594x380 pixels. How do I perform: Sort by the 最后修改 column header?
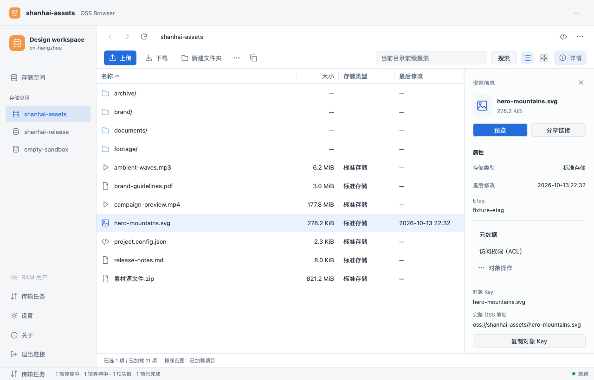tap(411, 76)
